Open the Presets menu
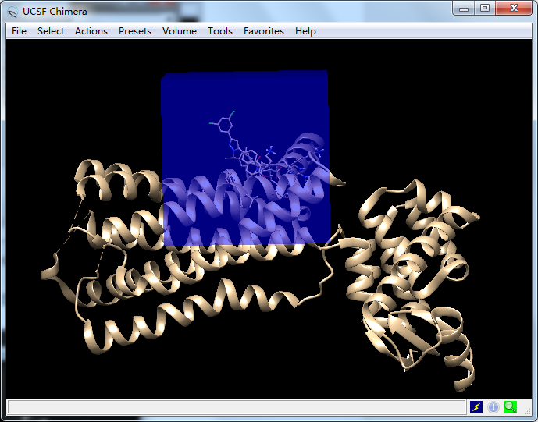Image resolution: width=538 pixels, height=422 pixels. click(x=135, y=31)
